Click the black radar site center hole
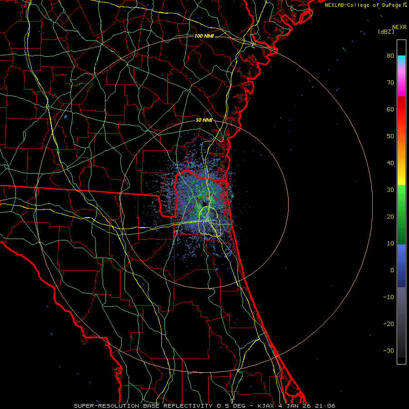This screenshot has width=409, height=409. pyautogui.click(x=204, y=204)
